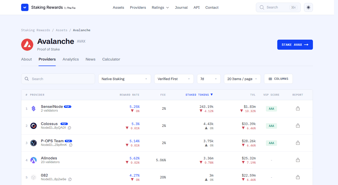Click the $1.83m TVL value

tap(250, 107)
